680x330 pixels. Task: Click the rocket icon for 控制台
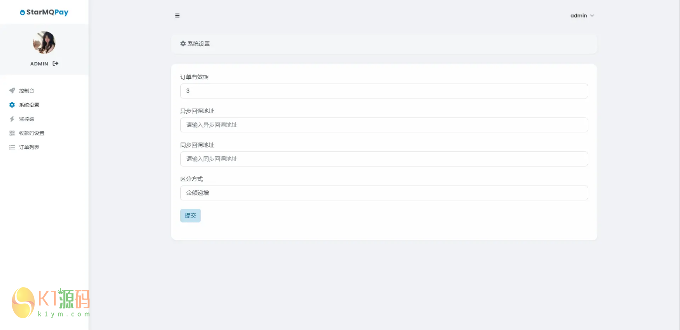click(12, 91)
